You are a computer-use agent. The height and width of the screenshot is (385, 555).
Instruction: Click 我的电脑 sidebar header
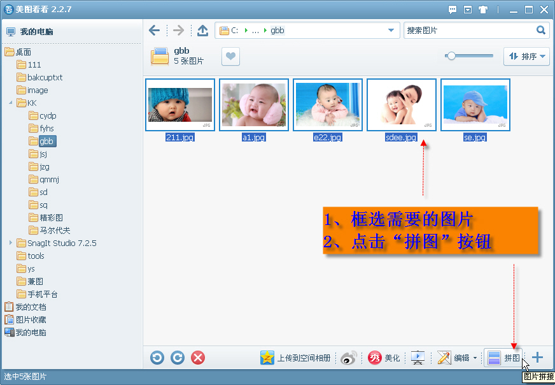tap(30, 31)
